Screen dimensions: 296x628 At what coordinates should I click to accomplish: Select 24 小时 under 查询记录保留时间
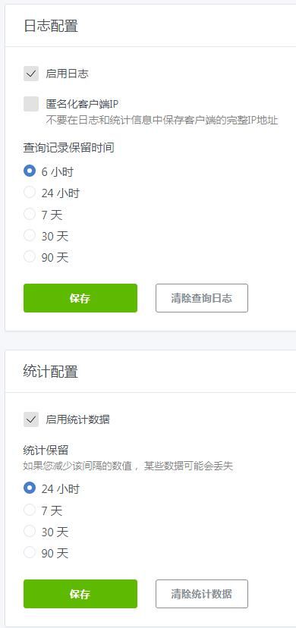[x=30, y=193]
